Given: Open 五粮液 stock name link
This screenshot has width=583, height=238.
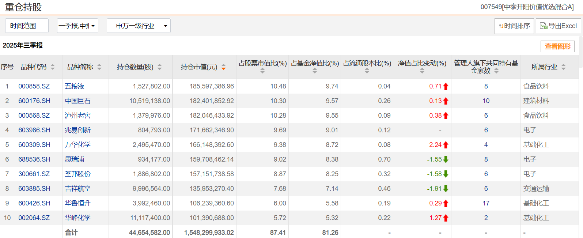Looking at the screenshot, I should pyautogui.click(x=75, y=86).
